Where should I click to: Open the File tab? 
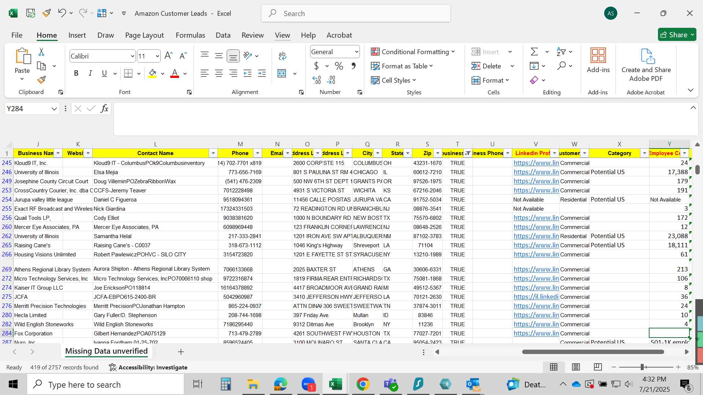click(17, 35)
